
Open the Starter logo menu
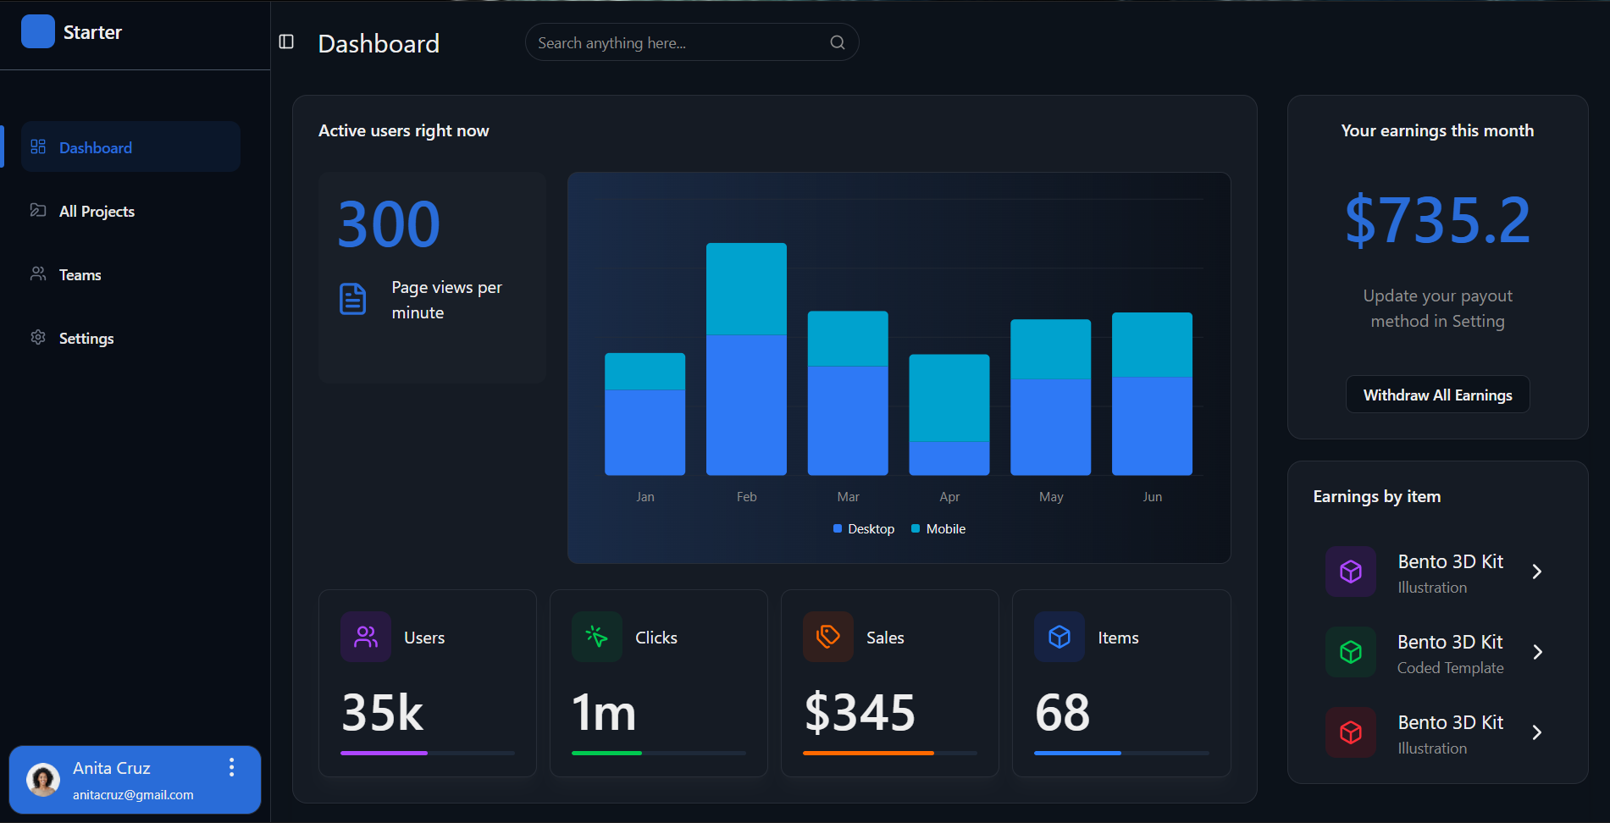coord(38,30)
